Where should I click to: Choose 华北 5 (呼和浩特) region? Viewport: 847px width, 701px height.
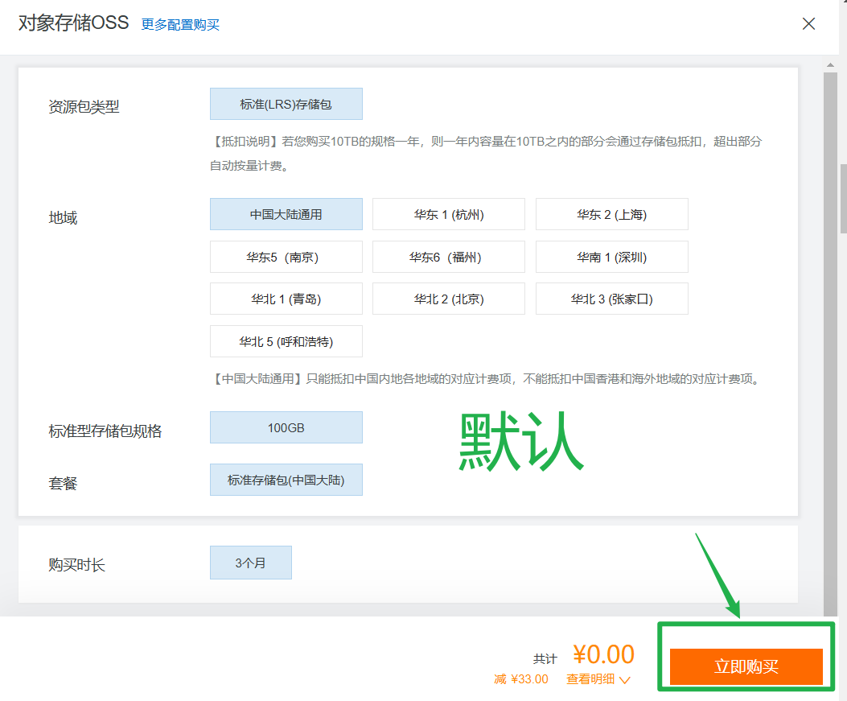(x=286, y=341)
